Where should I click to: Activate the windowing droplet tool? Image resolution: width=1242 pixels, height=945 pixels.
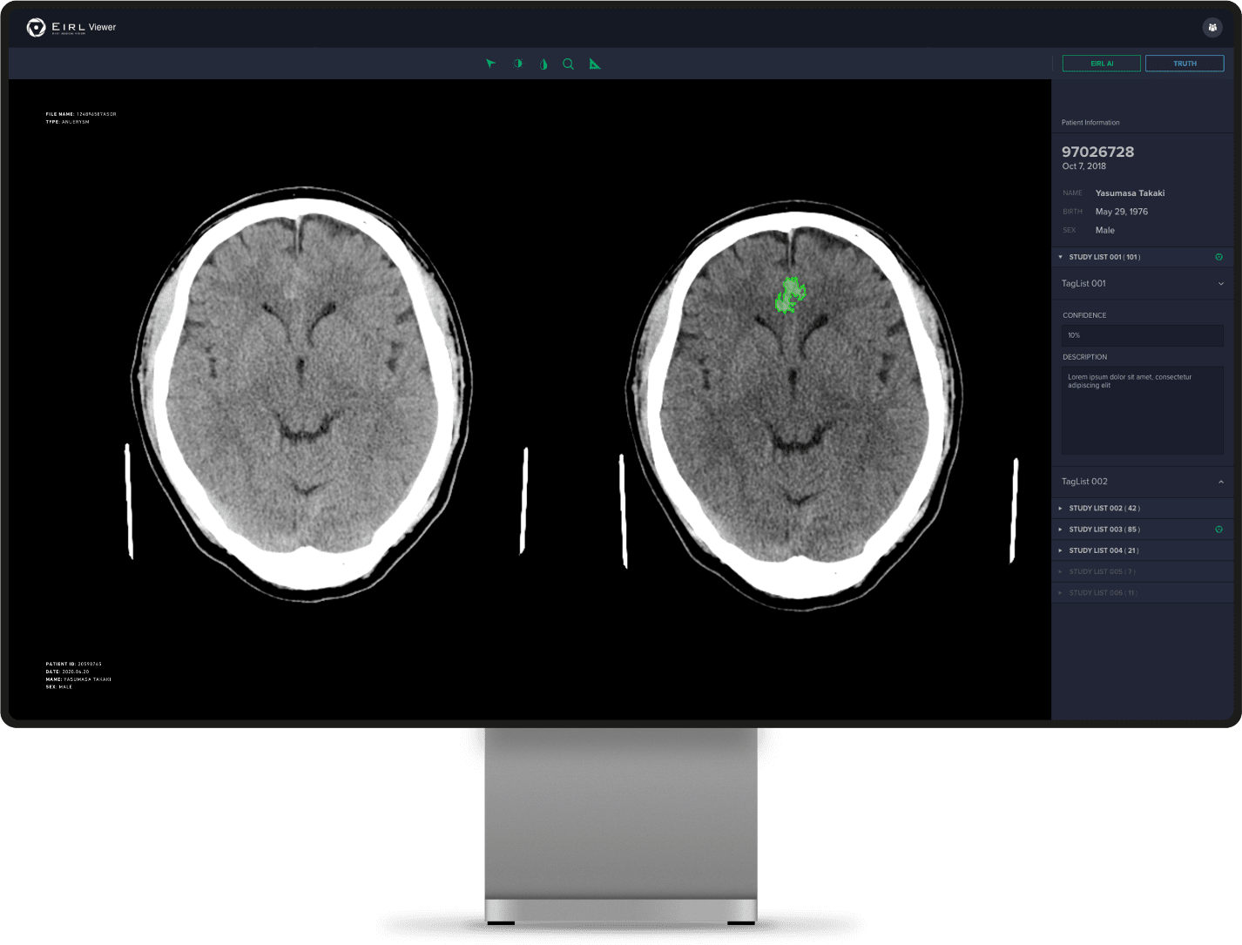coord(543,64)
